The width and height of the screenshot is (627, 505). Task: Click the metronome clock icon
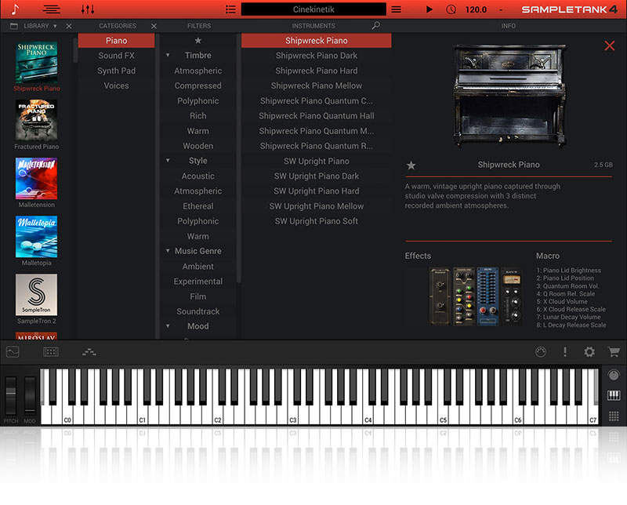451,9
